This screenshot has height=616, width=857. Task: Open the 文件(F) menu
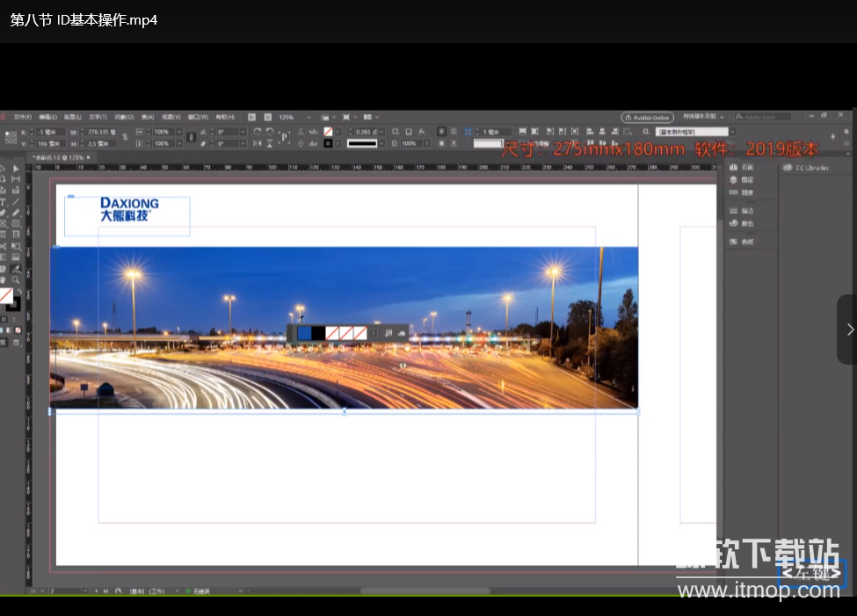pyautogui.click(x=22, y=117)
